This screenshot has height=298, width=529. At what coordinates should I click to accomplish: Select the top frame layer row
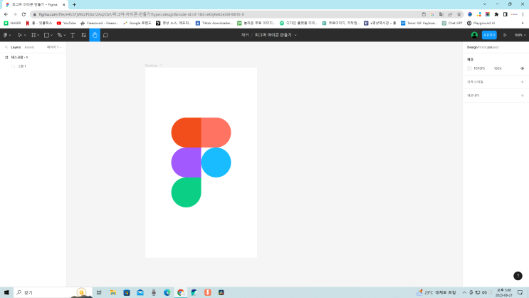pyautogui.click(x=33, y=58)
